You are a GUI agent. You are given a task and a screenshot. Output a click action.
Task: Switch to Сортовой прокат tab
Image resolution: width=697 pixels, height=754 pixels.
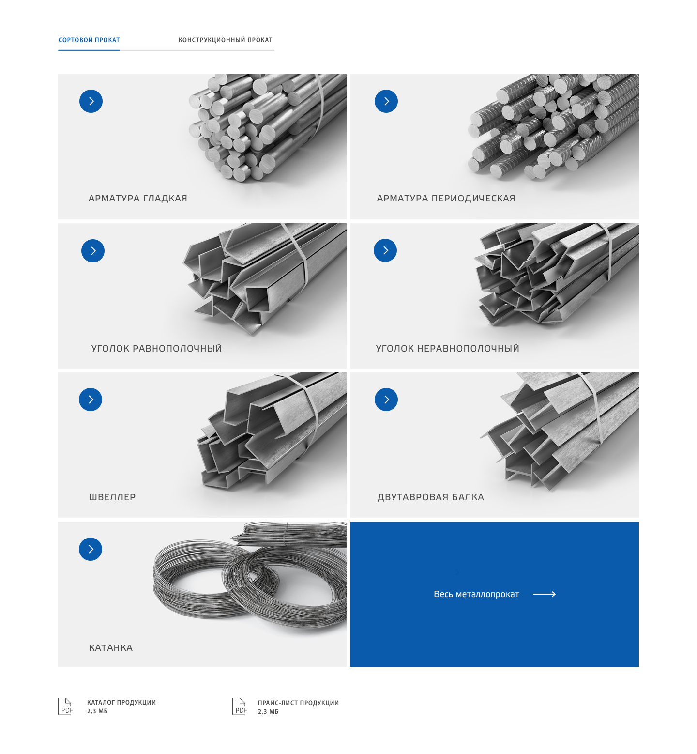tap(89, 40)
